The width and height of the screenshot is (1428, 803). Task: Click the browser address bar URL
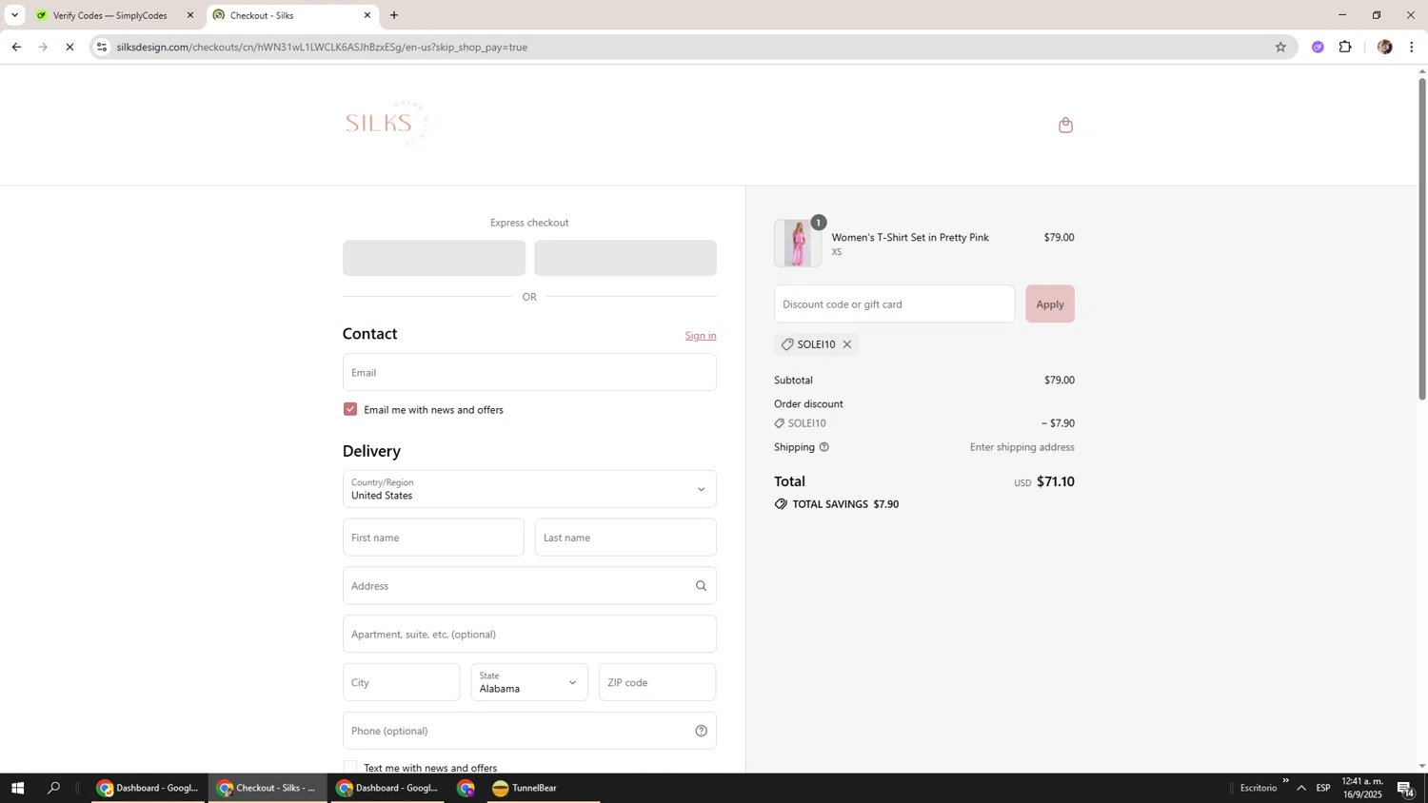322,47
